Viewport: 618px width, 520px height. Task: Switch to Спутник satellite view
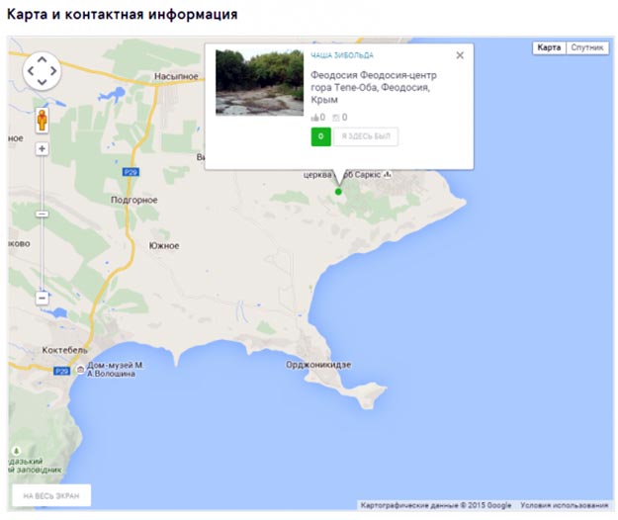tap(587, 47)
